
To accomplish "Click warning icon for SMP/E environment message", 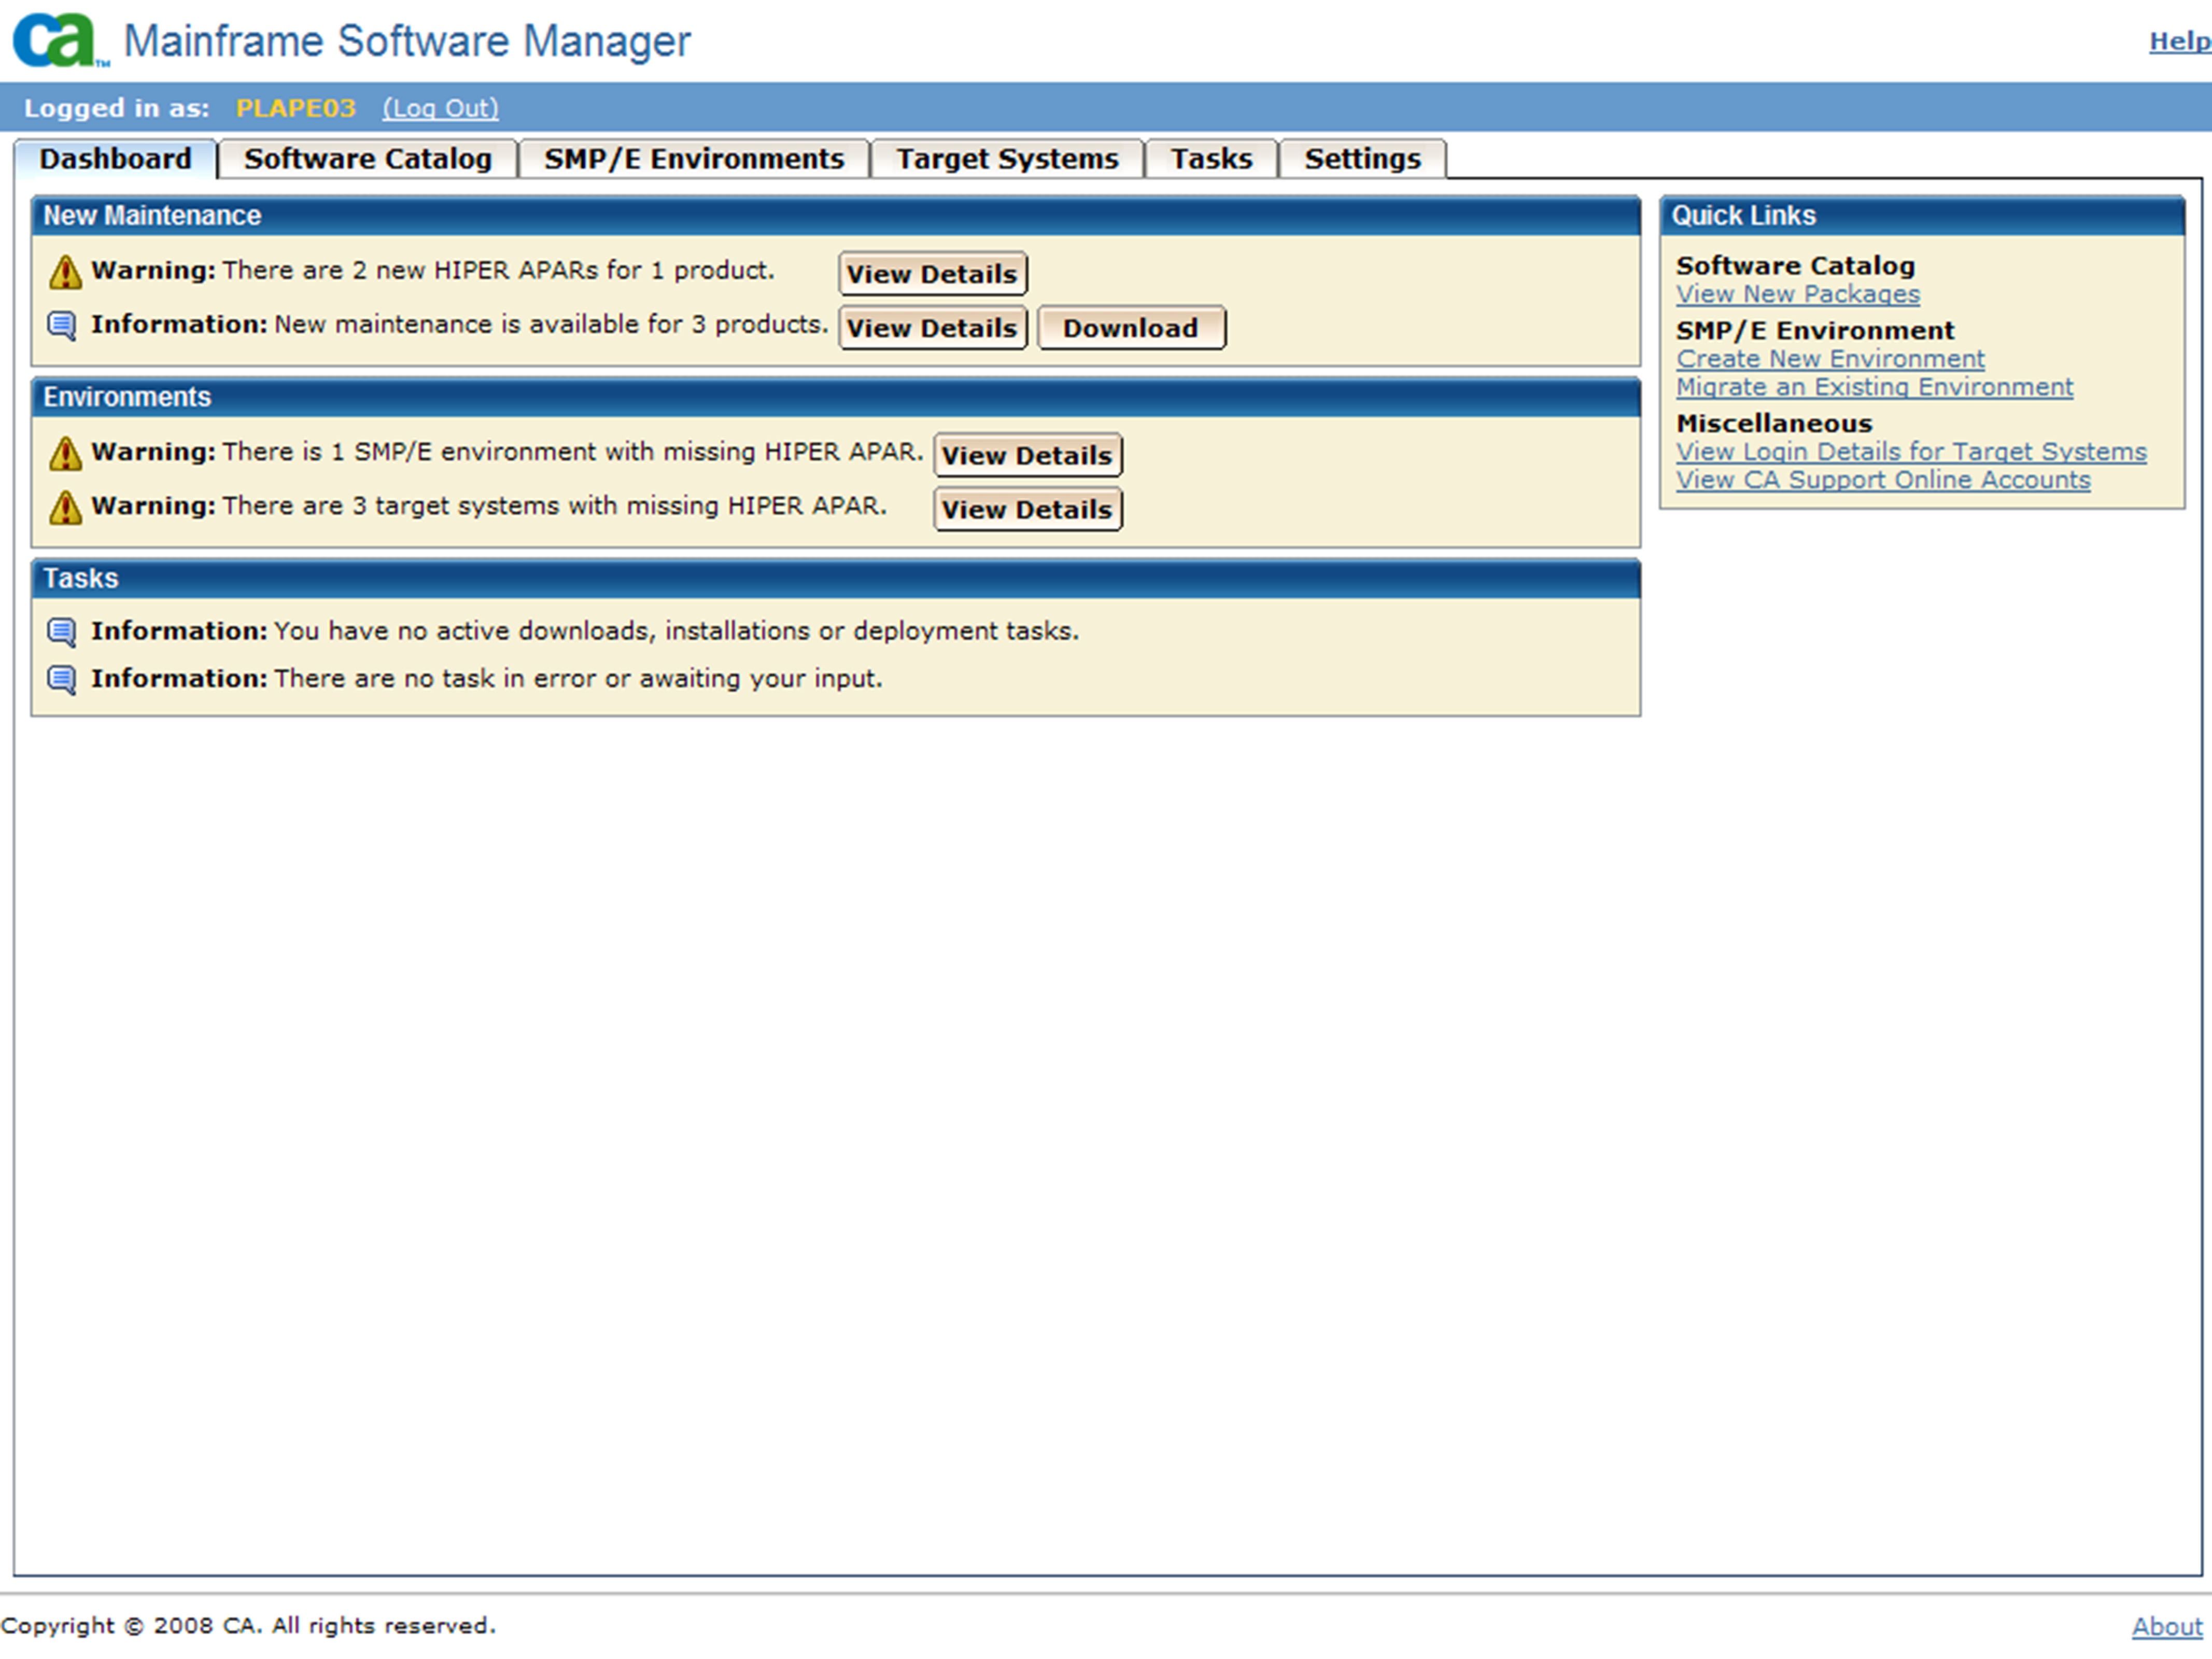I will coord(65,454).
